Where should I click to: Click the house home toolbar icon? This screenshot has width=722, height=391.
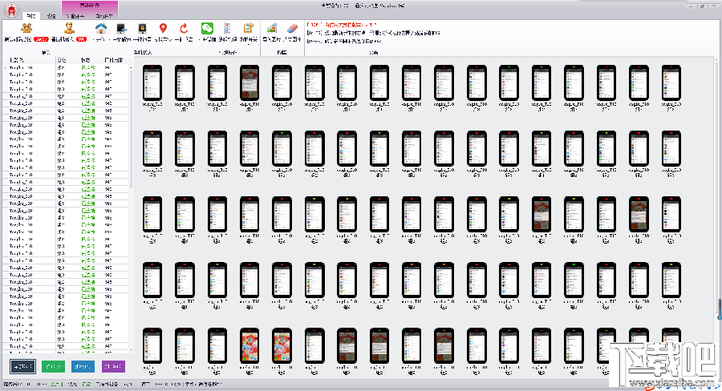(101, 29)
